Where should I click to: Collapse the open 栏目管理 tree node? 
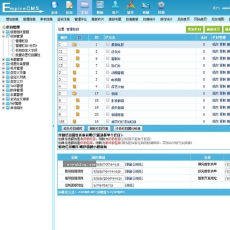tap(3, 36)
